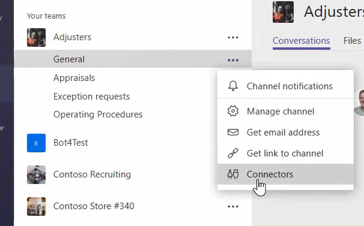Click the bell icon for Channel notifications
The image size is (364, 226).
(x=233, y=86)
